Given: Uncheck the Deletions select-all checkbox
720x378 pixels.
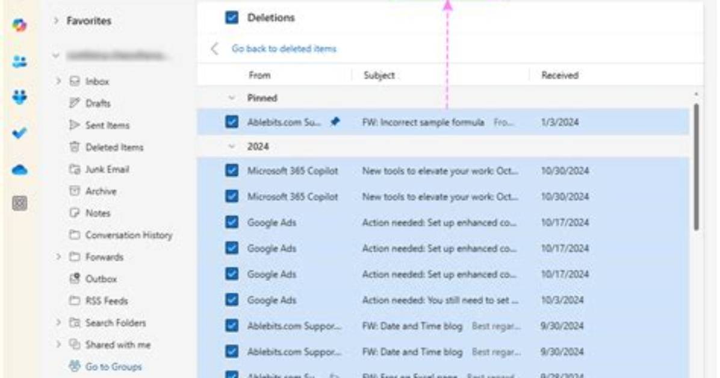Looking at the screenshot, I should (x=232, y=17).
